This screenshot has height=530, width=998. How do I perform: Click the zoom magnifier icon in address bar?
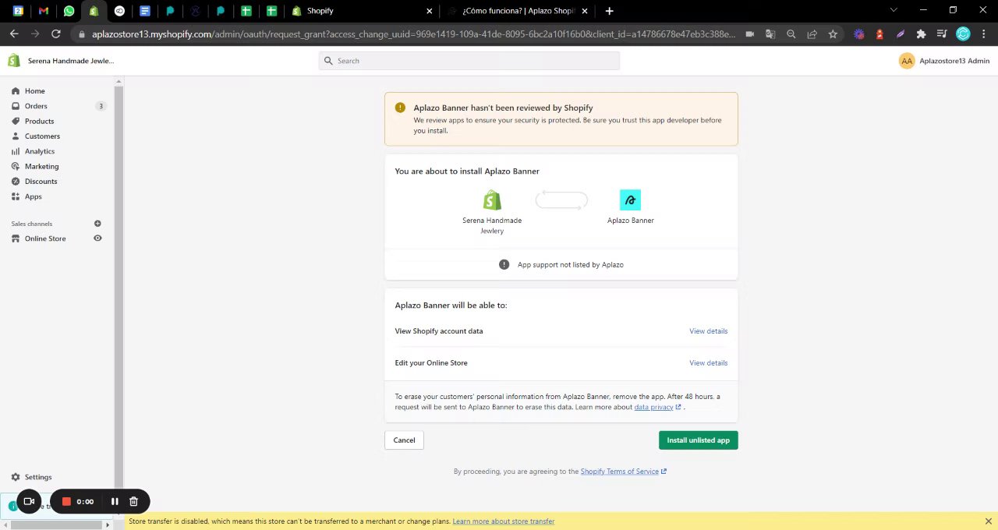[791, 34]
